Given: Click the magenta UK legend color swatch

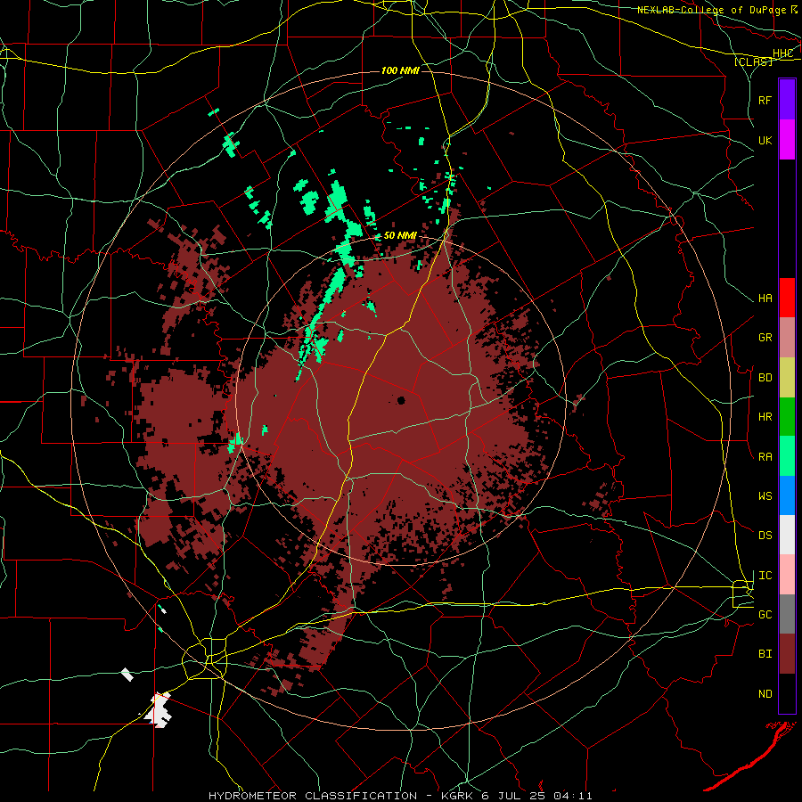Looking at the screenshot, I should point(787,140).
